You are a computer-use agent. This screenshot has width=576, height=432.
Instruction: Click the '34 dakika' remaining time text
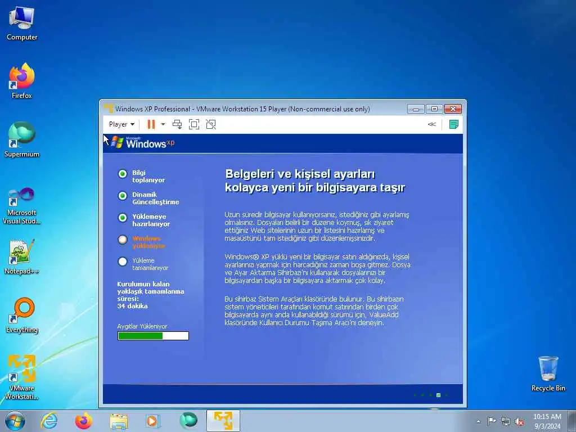tap(132, 306)
